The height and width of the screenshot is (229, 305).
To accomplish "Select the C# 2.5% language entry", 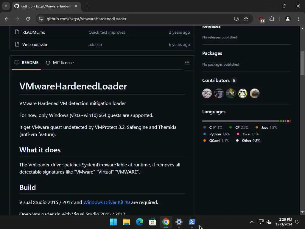I will (239, 128).
